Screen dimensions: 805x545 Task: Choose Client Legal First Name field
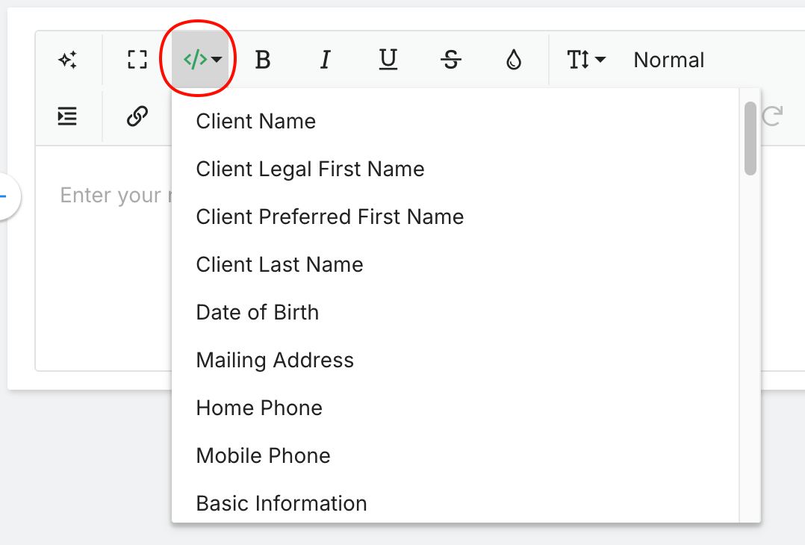click(x=310, y=169)
